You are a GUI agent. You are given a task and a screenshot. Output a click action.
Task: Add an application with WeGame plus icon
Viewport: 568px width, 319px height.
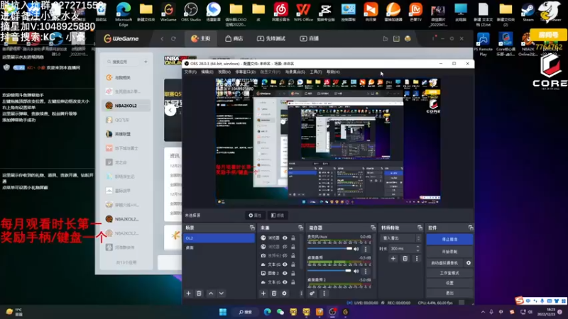[x=146, y=62]
